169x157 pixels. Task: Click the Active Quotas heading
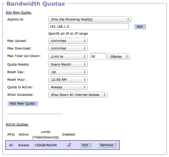(17, 124)
